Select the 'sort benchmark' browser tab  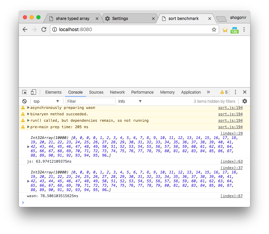(x=185, y=18)
